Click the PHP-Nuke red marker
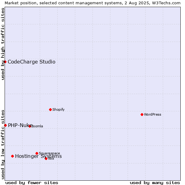Viewport: 185px width, 185px height. click(x=5, y=125)
